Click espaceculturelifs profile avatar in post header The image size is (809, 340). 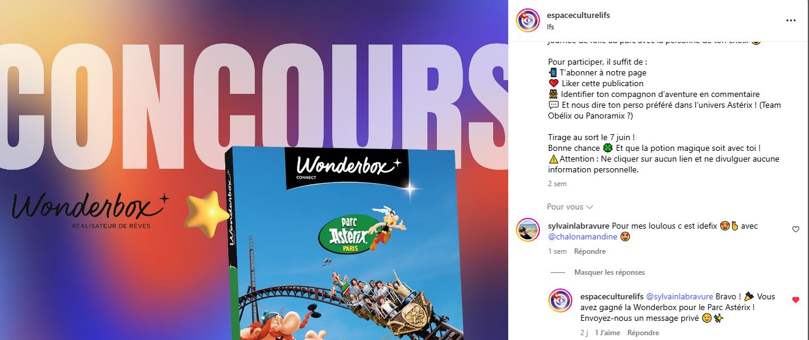528,20
